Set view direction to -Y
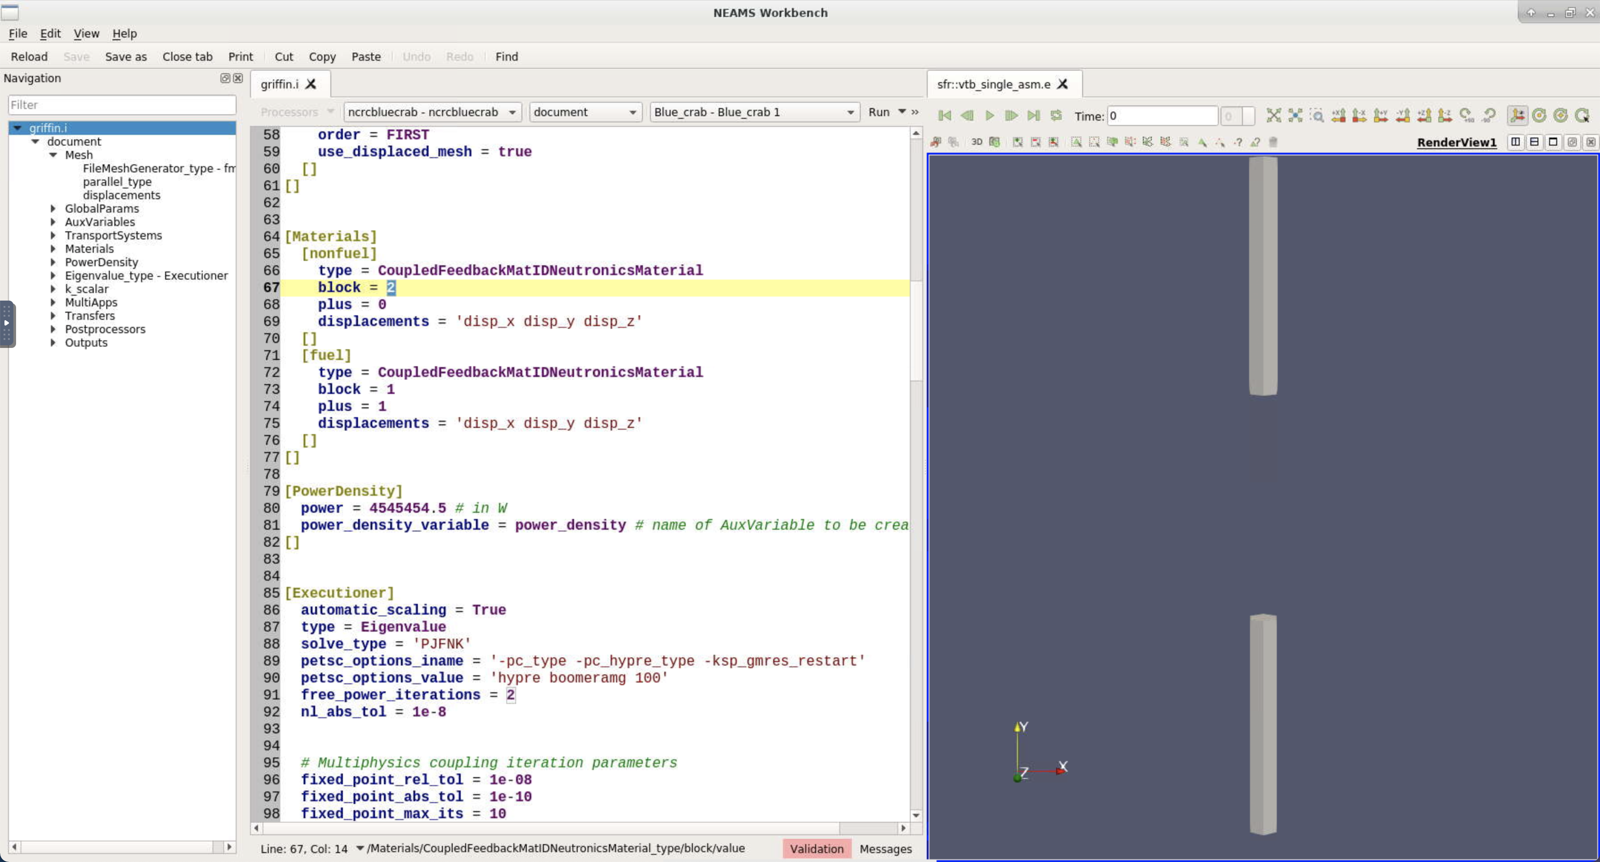 coord(1403,116)
